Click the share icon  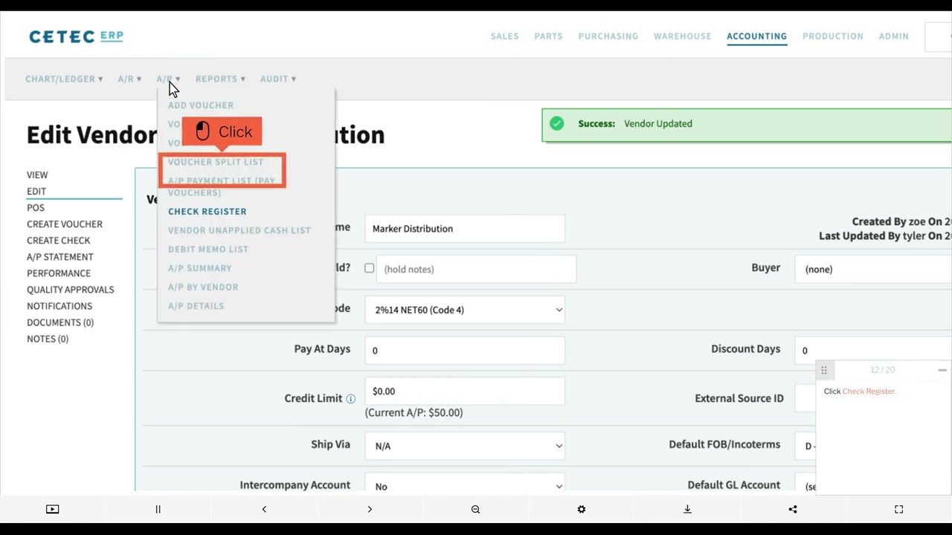793,509
